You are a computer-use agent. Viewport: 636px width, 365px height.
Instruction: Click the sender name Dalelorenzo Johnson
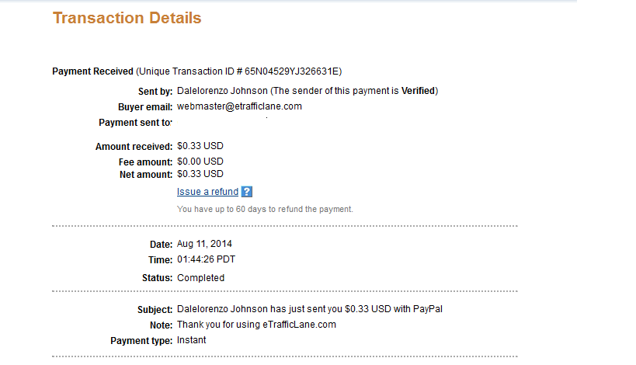coord(222,91)
